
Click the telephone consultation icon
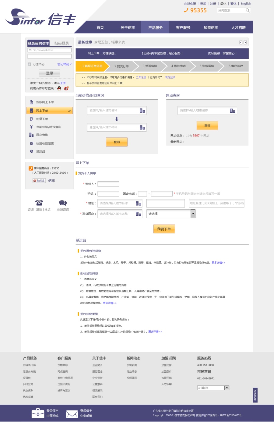tap(39, 203)
